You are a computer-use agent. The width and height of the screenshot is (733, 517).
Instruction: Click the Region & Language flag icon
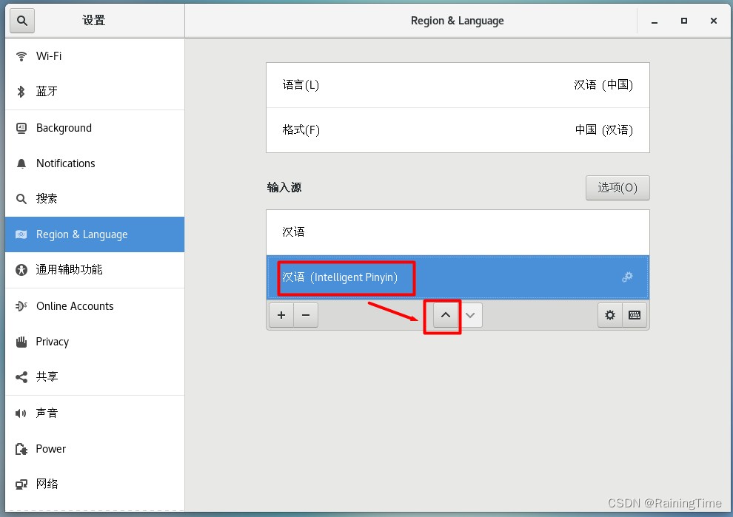pos(21,234)
